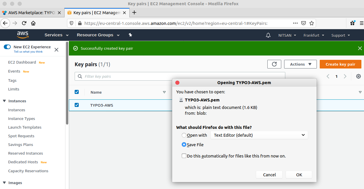Check Do this automatically for files like this
Image resolution: width=364 pixels, height=189 pixels.
pyautogui.click(x=184, y=156)
